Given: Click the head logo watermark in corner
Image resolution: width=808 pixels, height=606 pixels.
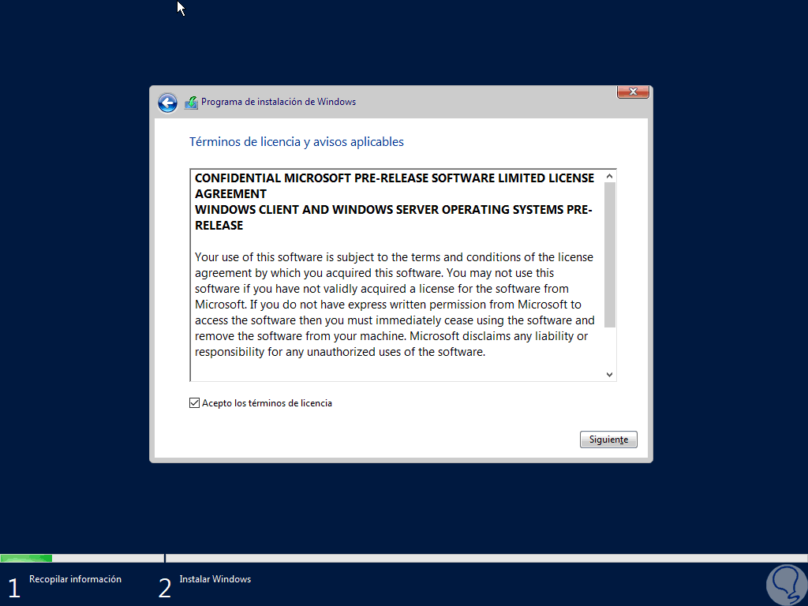Looking at the screenshot, I should click(x=787, y=585).
